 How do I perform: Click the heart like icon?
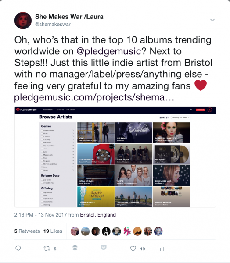[x=133, y=249]
